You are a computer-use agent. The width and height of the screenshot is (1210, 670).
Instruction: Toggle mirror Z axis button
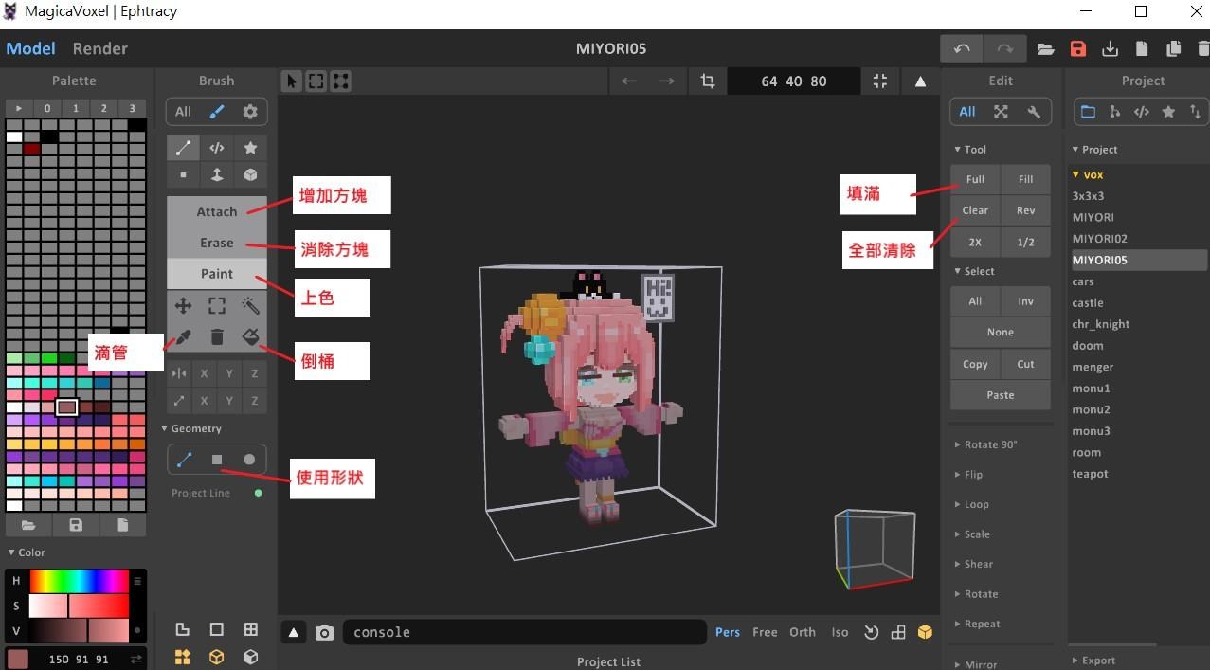pos(255,373)
